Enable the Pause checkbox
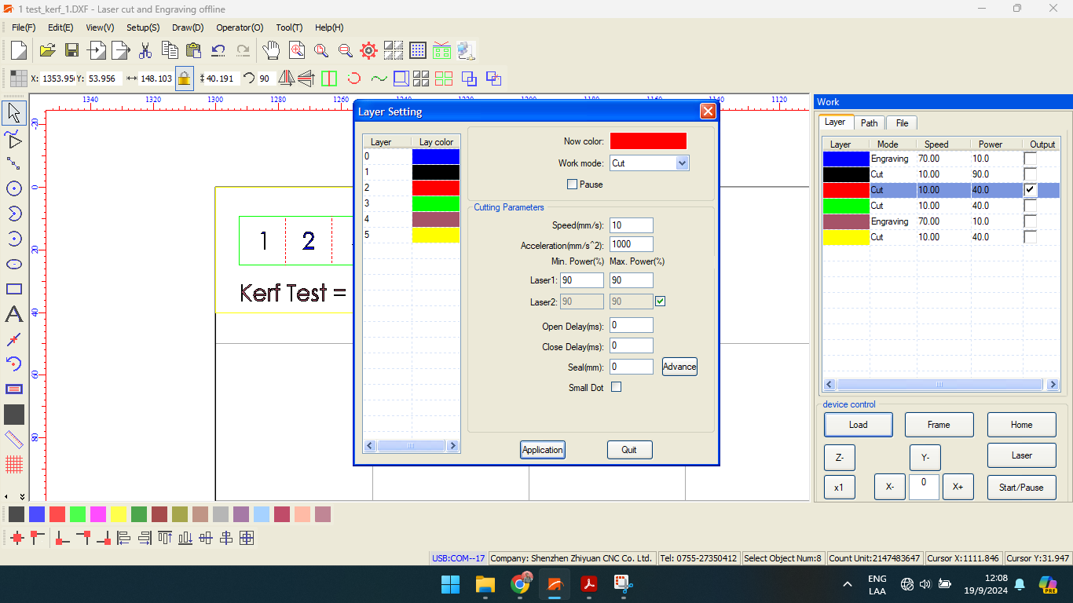Image resolution: width=1073 pixels, height=603 pixels. pos(572,185)
